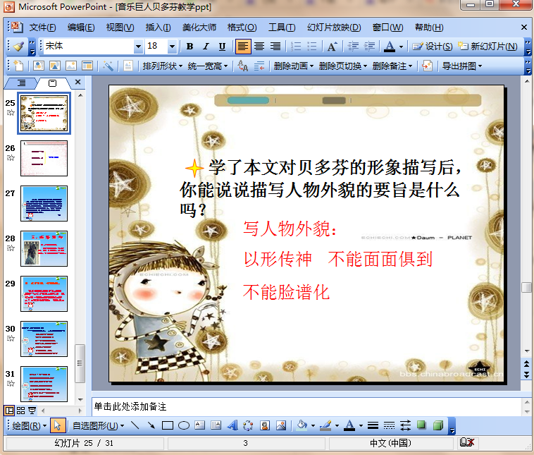Open Arrow Style options
The height and width of the screenshot is (455, 534).
point(405,425)
